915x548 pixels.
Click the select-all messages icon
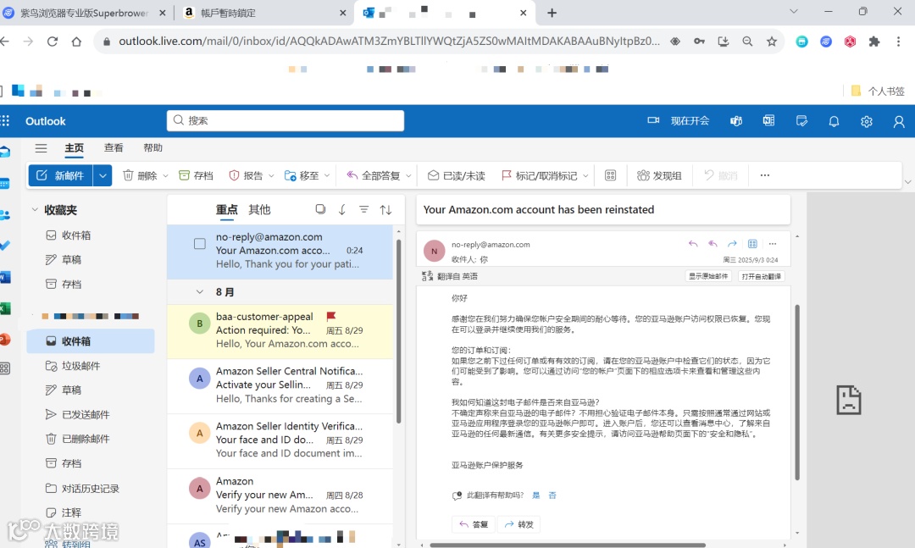[x=320, y=209]
